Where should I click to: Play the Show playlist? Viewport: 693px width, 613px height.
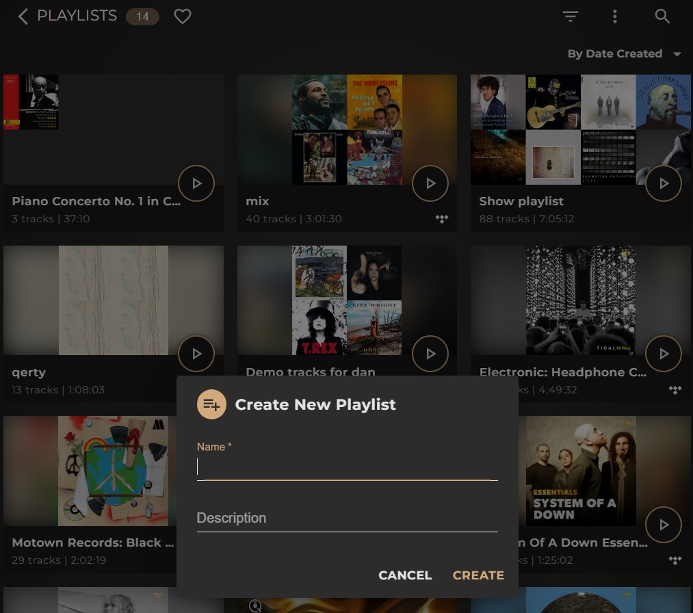click(x=664, y=183)
